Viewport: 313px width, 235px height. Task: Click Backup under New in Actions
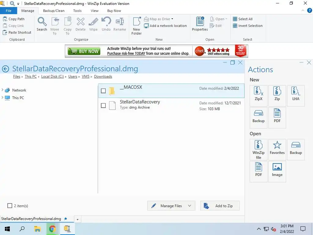tap(259, 117)
